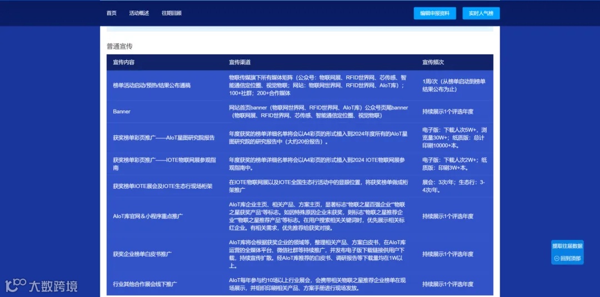Select the 获奖榜单IOTE展会及IOTE生态行现场桁架 cell
600x297 pixels.
pyautogui.click(x=163, y=187)
